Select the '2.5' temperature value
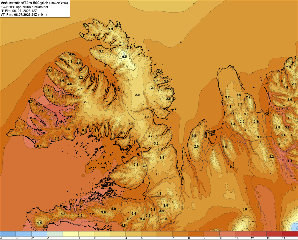The height and width of the screenshot is (240, 298). click(168, 99)
